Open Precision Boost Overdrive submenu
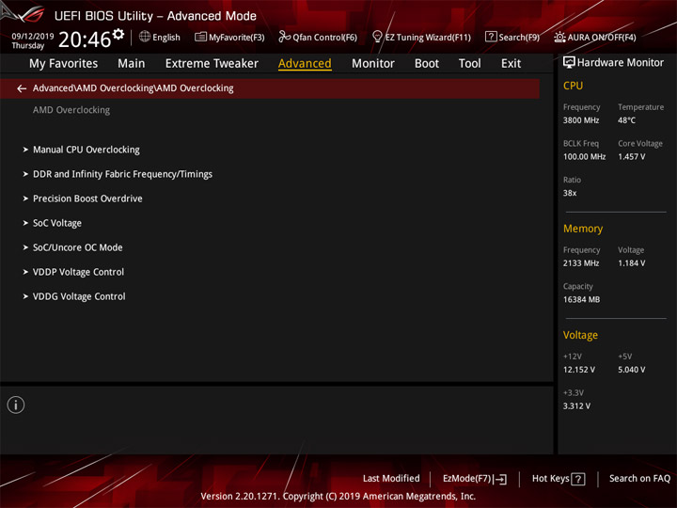Image resolution: width=677 pixels, height=508 pixels. (x=87, y=198)
